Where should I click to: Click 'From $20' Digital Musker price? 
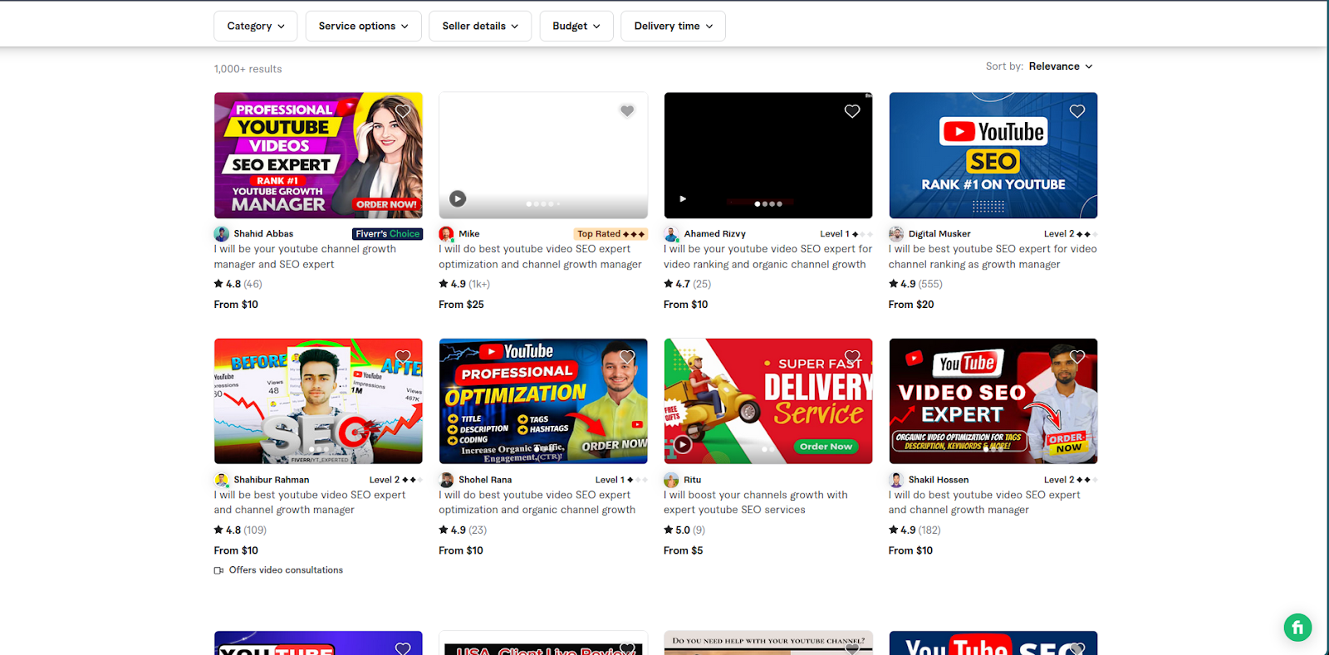[x=911, y=305]
